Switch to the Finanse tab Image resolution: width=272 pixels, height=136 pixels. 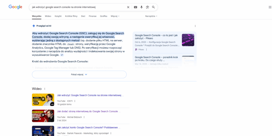pos(93,16)
